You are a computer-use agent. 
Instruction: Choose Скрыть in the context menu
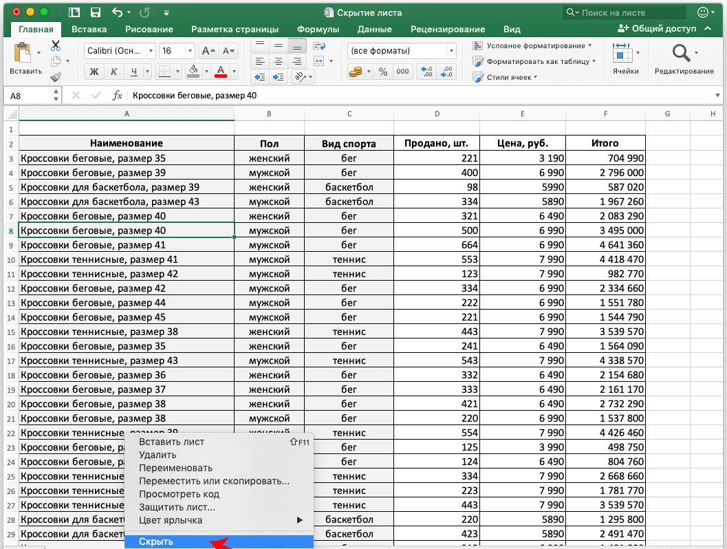(x=156, y=541)
